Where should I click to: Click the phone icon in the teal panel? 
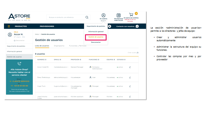pos(19,63)
